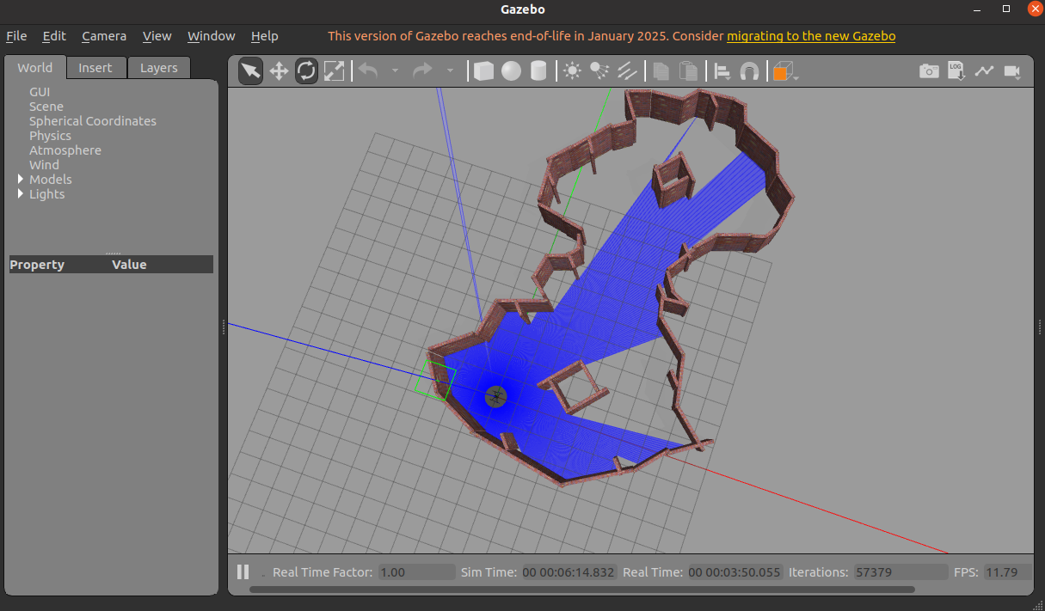Choose the selection arrow tool

[250, 70]
